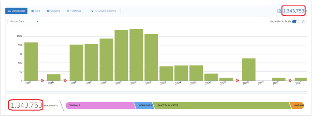Expand hidden years between 1986 and 1997
Screen dimensions: 312x116
65,81
